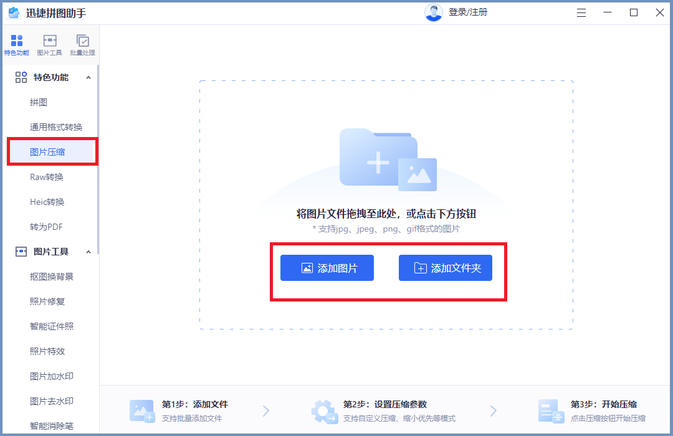Minimize the window
Screen dimensions: 673x436
608,12
